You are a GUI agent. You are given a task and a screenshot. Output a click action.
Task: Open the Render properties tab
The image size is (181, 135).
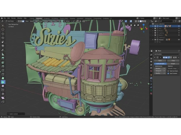click(x=151, y=59)
